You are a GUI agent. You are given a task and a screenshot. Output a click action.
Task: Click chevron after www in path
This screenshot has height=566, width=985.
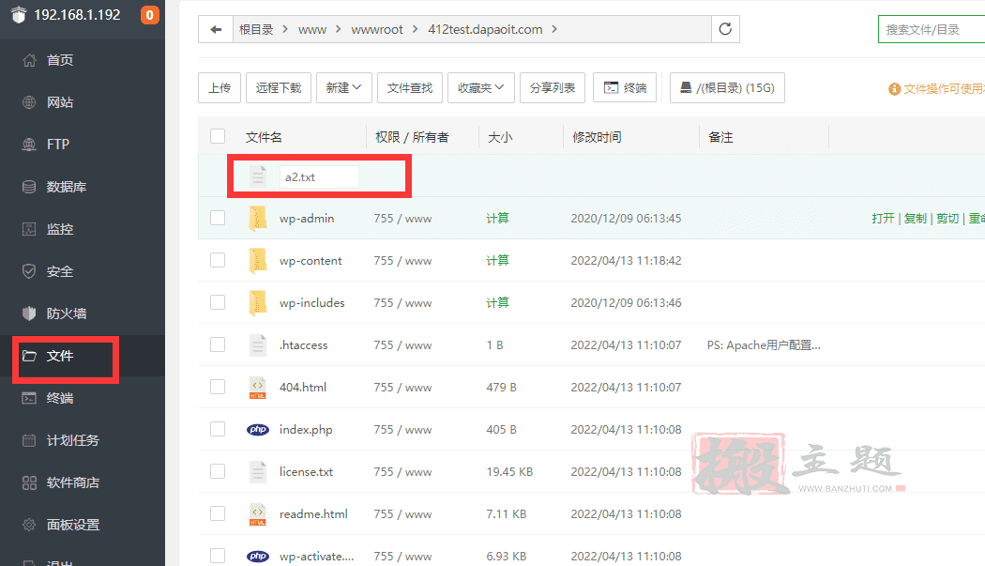[x=338, y=29]
